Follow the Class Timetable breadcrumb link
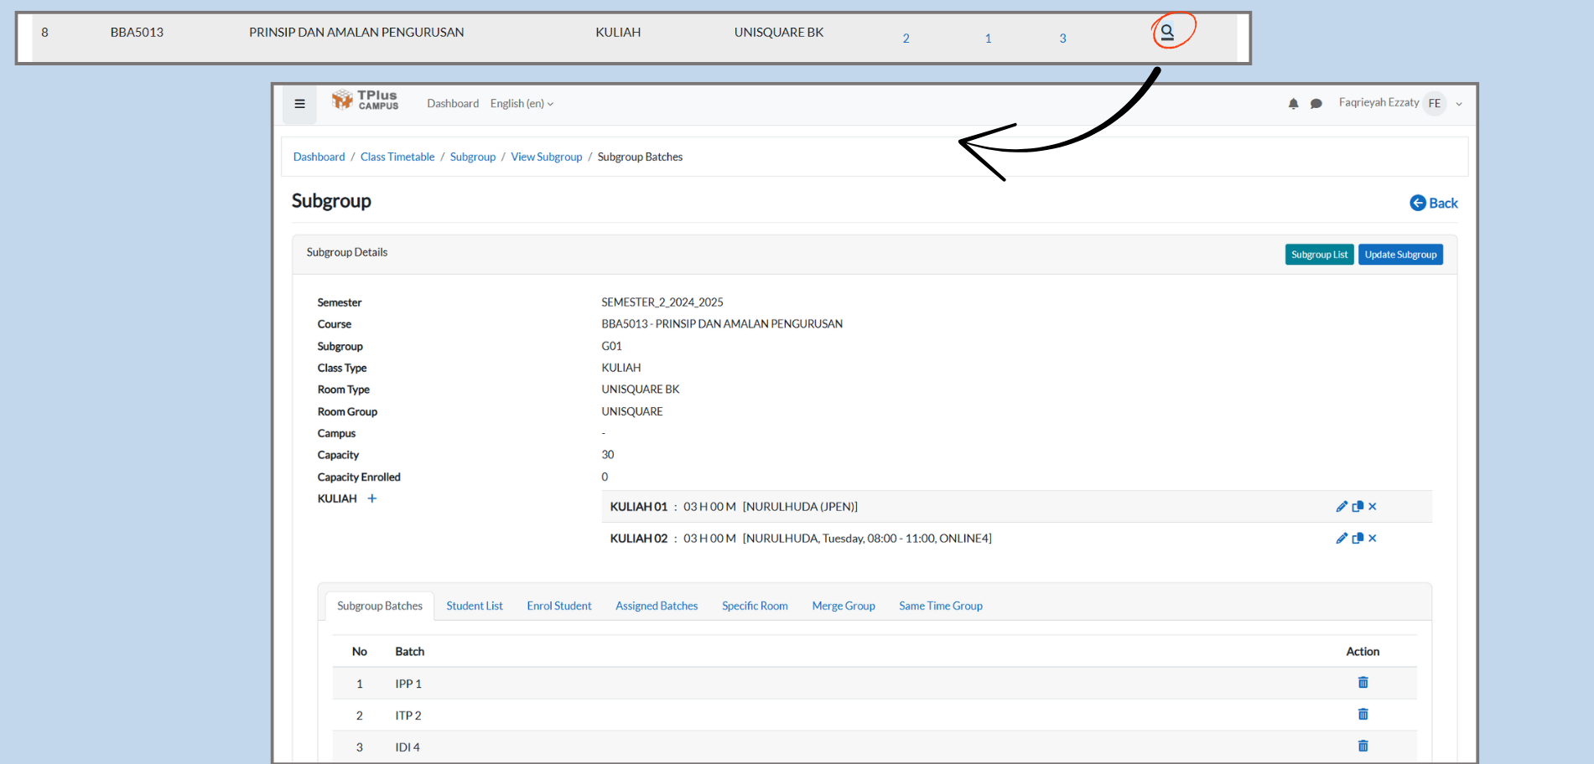The image size is (1594, 764). click(397, 157)
